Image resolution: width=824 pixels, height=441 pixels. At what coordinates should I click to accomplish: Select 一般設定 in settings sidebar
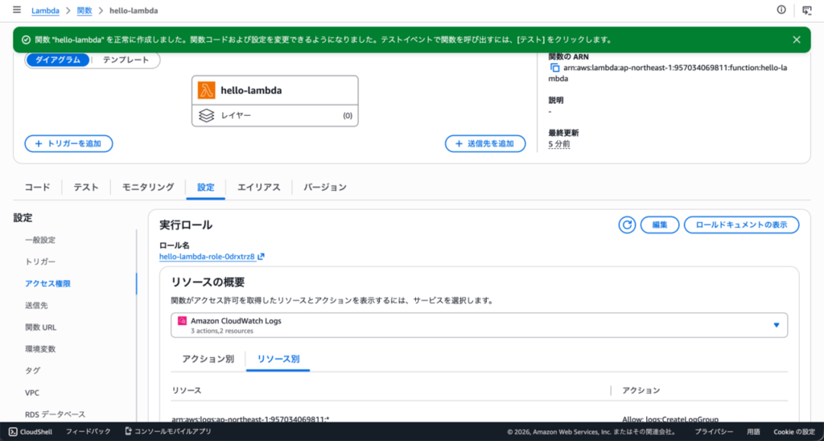click(40, 240)
